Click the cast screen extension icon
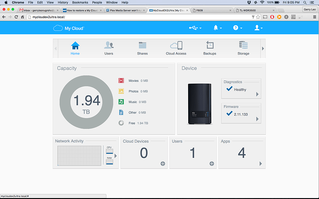The width and height of the screenshot is (319, 199). [x=265, y=17]
